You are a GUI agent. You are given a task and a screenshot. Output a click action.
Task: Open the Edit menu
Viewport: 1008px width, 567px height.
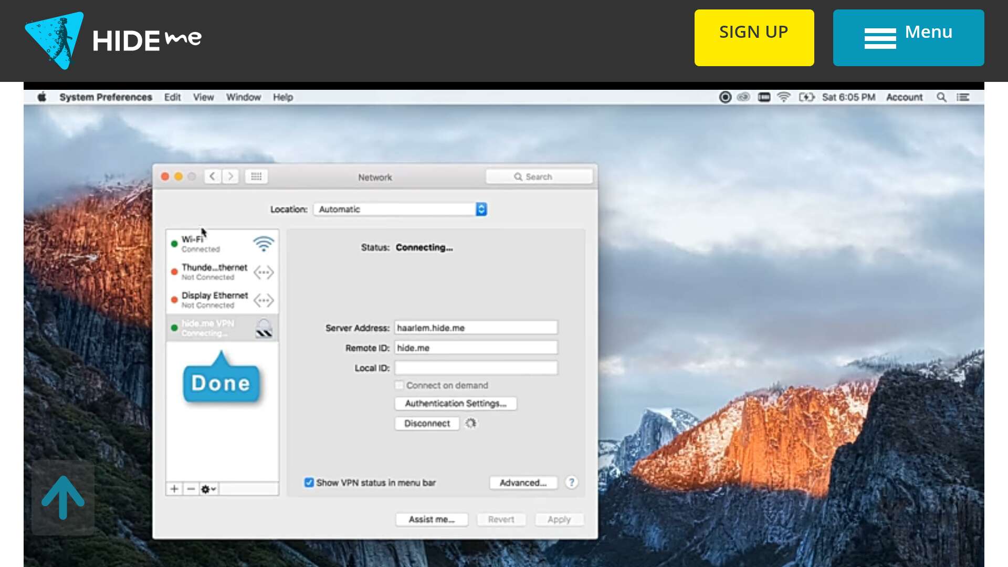click(172, 97)
